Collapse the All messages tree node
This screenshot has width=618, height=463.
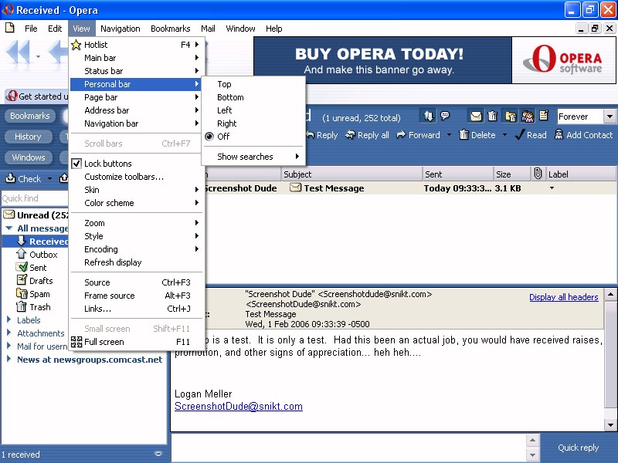(x=9, y=228)
